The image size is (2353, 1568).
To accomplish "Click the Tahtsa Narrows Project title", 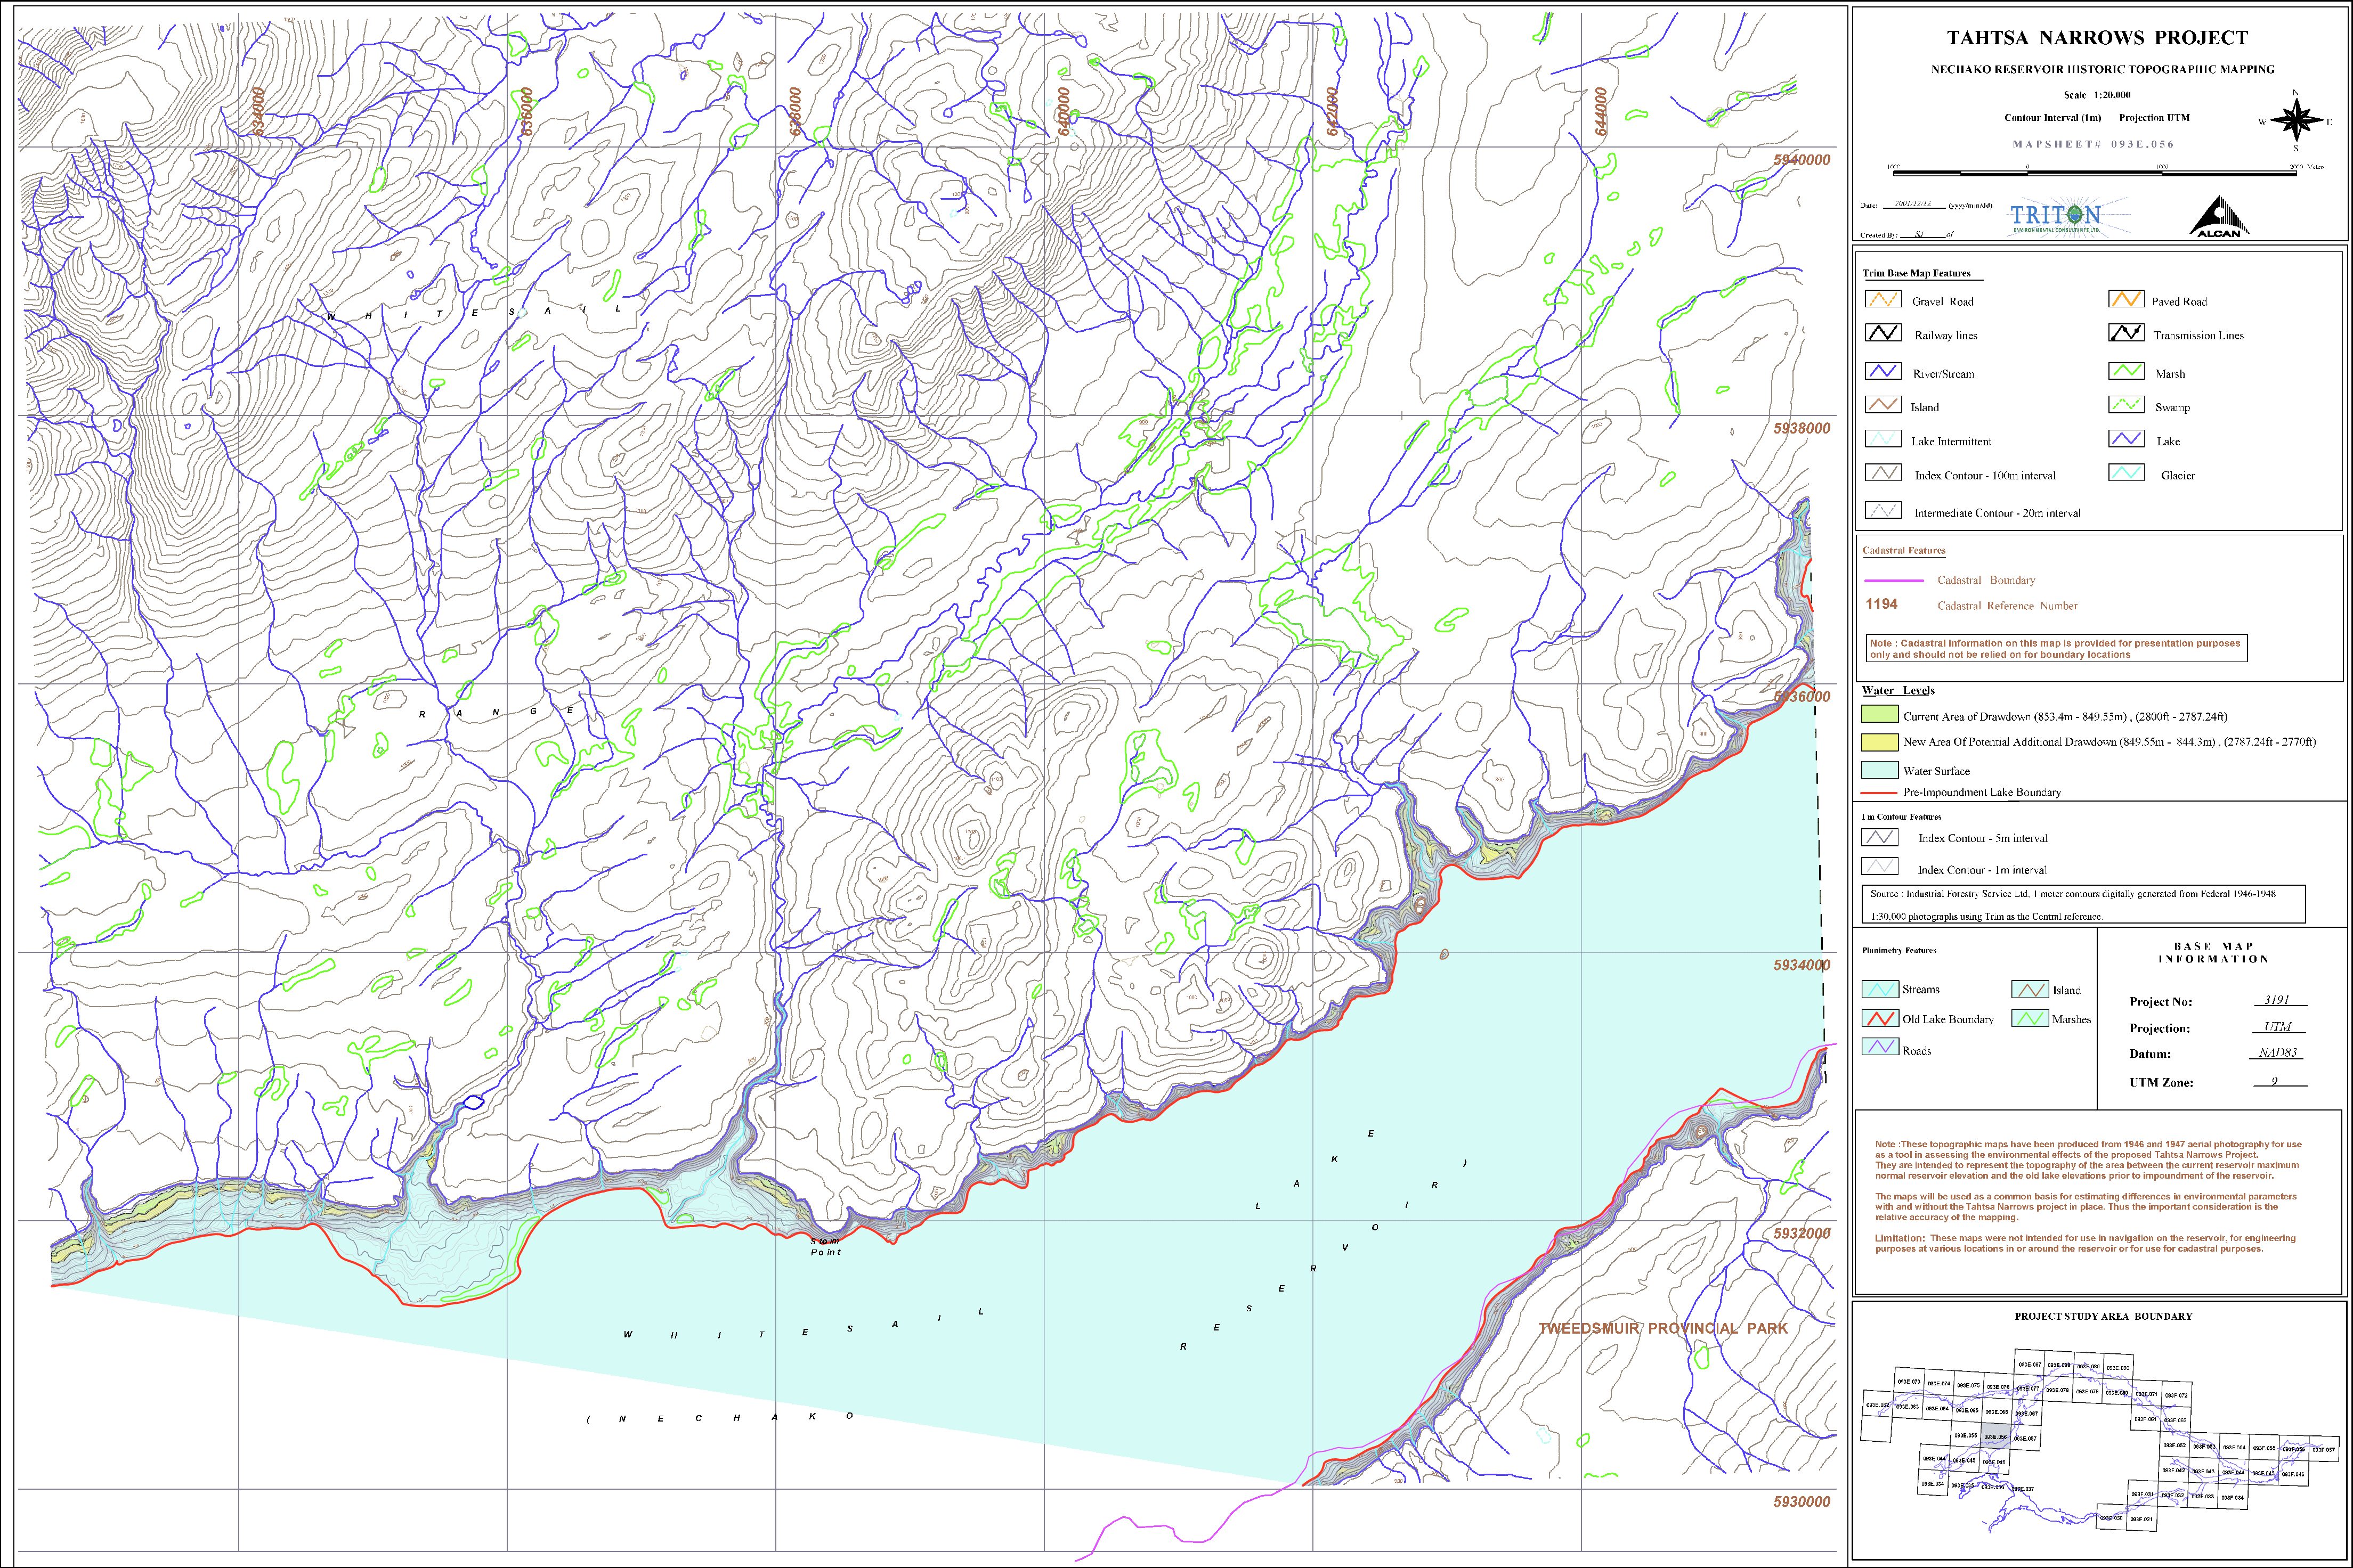I will coord(2097,38).
